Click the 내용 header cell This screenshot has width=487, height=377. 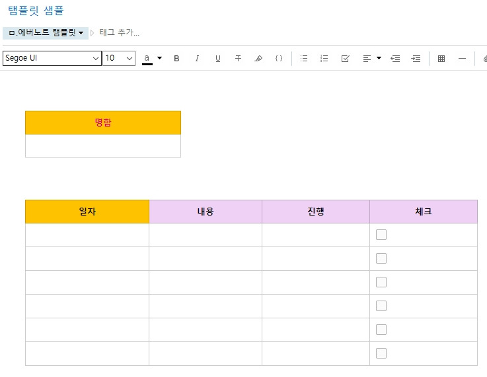click(x=206, y=212)
